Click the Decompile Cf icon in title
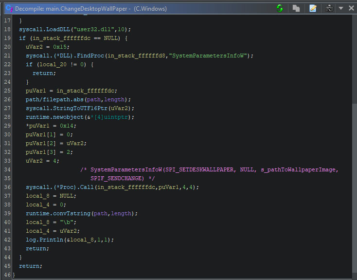Viewport: 357px width, 280px height. [x=10, y=8]
